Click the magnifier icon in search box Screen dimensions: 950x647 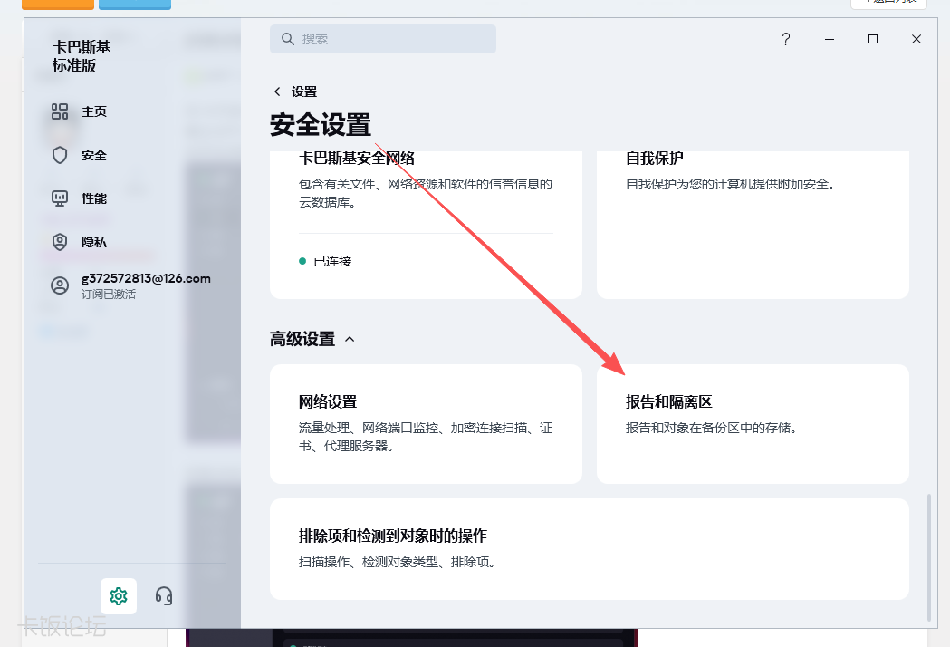coord(288,39)
